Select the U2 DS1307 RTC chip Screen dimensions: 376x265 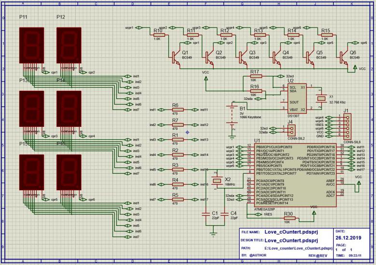pos(297,98)
